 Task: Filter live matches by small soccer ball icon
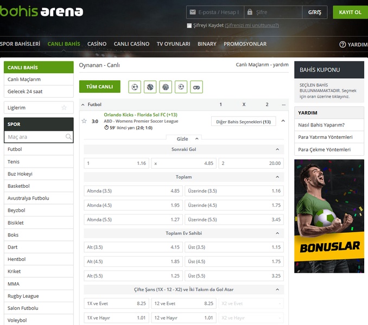(181, 87)
